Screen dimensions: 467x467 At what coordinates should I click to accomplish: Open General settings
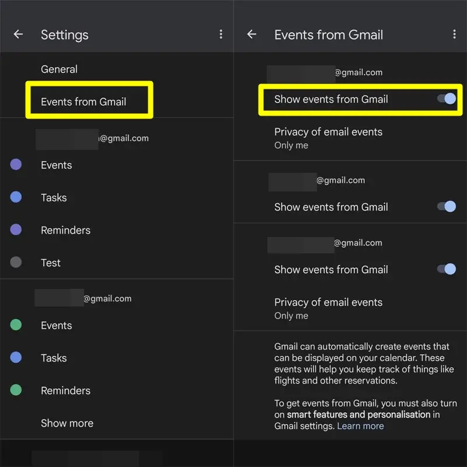tap(116, 69)
